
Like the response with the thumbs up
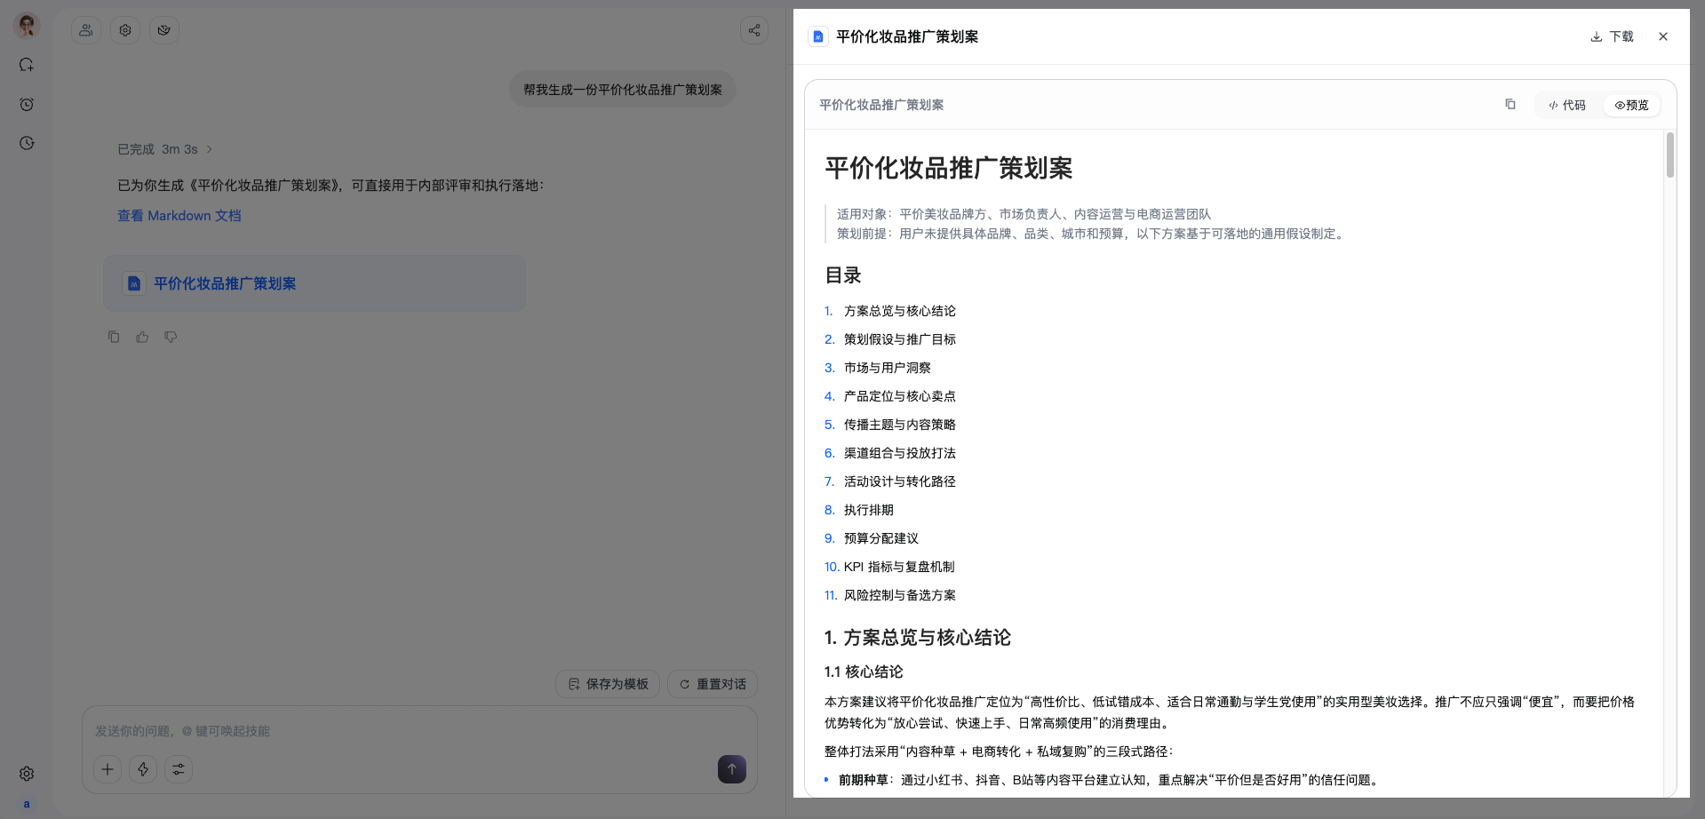click(x=142, y=337)
